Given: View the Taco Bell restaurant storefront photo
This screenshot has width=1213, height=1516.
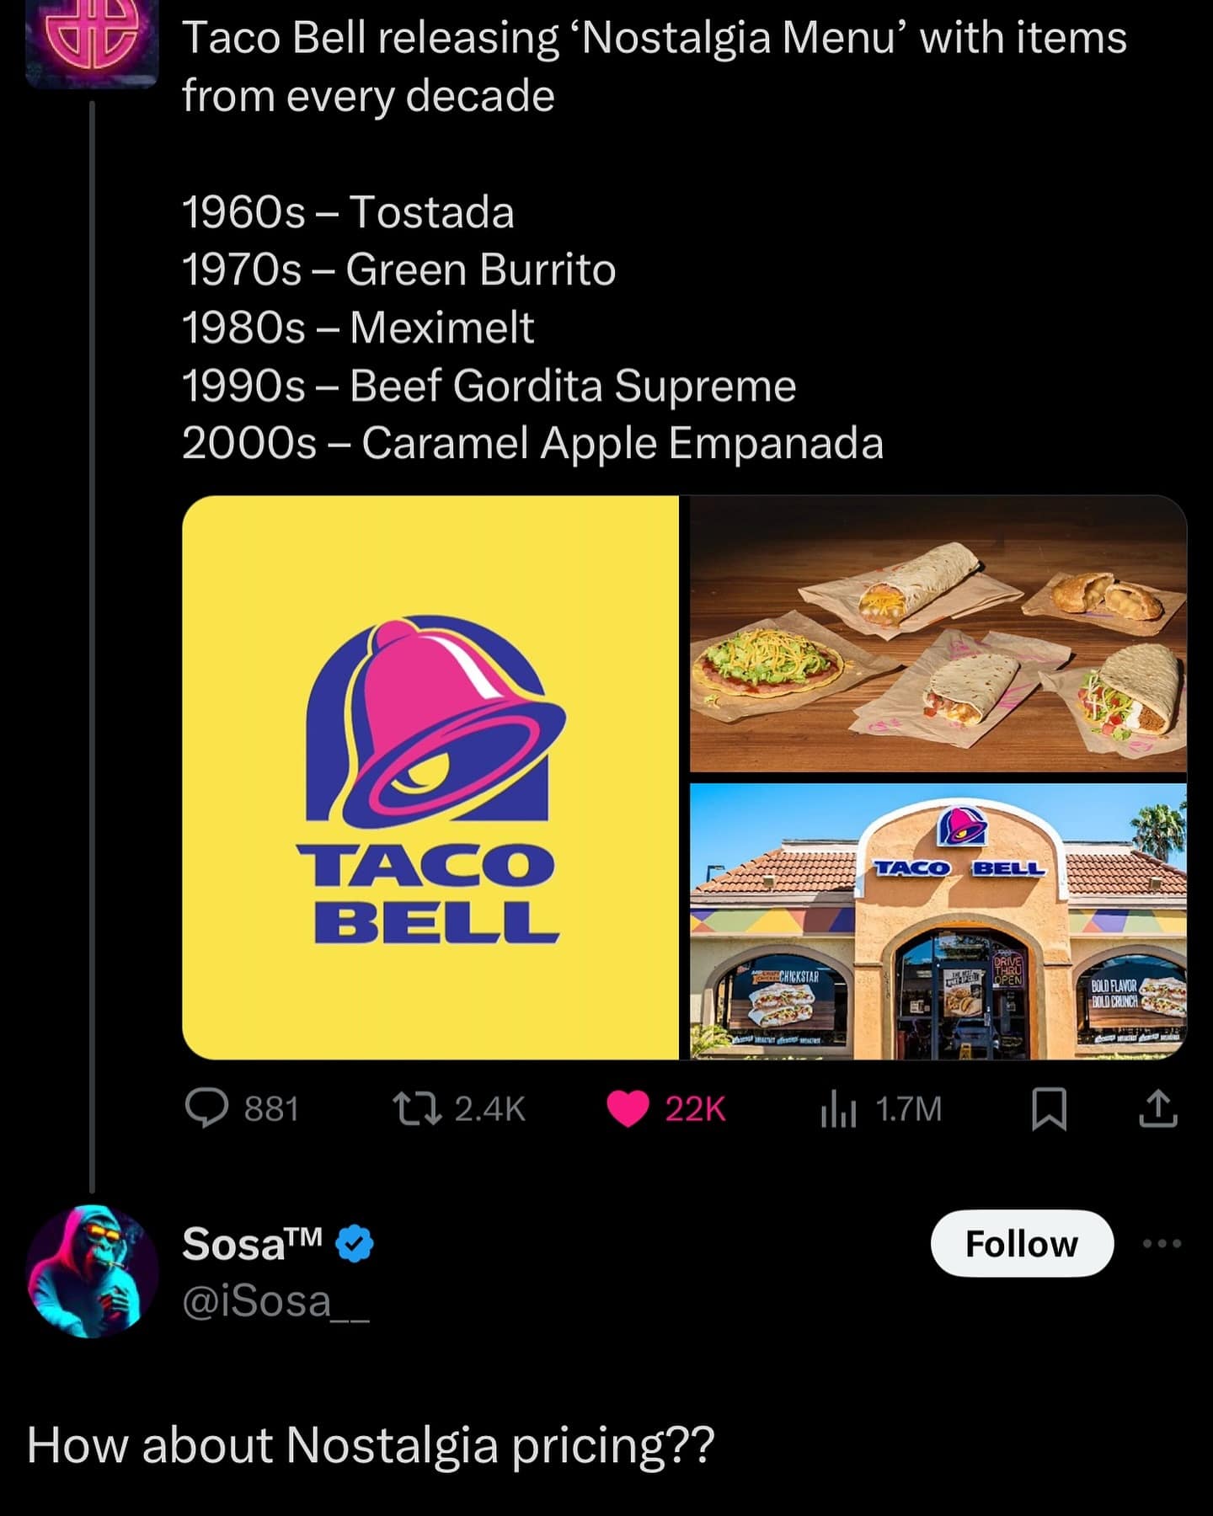Looking at the screenshot, I should pyautogui.click(x=938, y=921).
